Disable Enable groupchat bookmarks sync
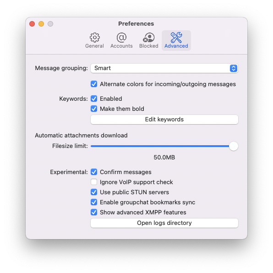273x273 pixels. [94, 202]
